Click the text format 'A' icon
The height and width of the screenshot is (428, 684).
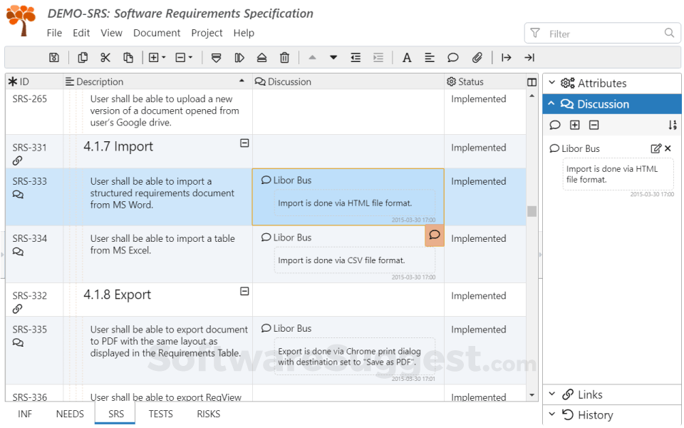pyautogui.click(x=407, y=58)
